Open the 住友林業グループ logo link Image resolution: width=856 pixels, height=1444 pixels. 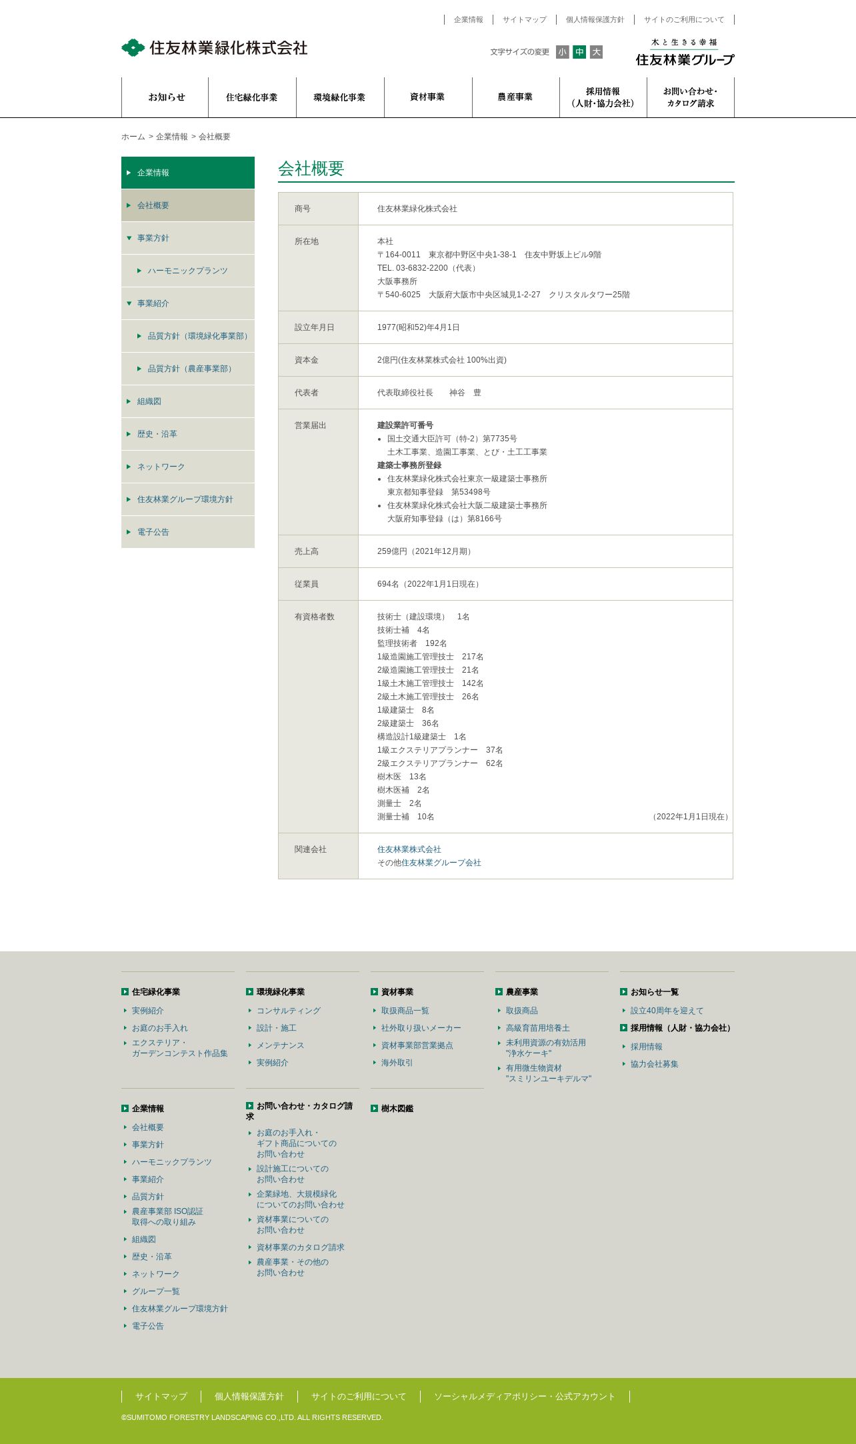[685, 52]
